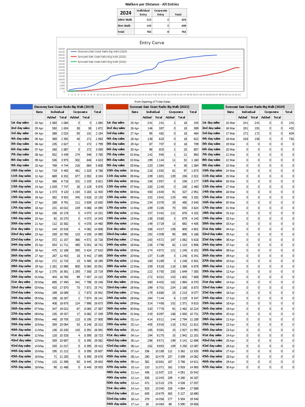This screenshot has width=305, height=407.
Task: Select the Discovery East Coast Radio 2019 table header
Action: coord(64,107)
